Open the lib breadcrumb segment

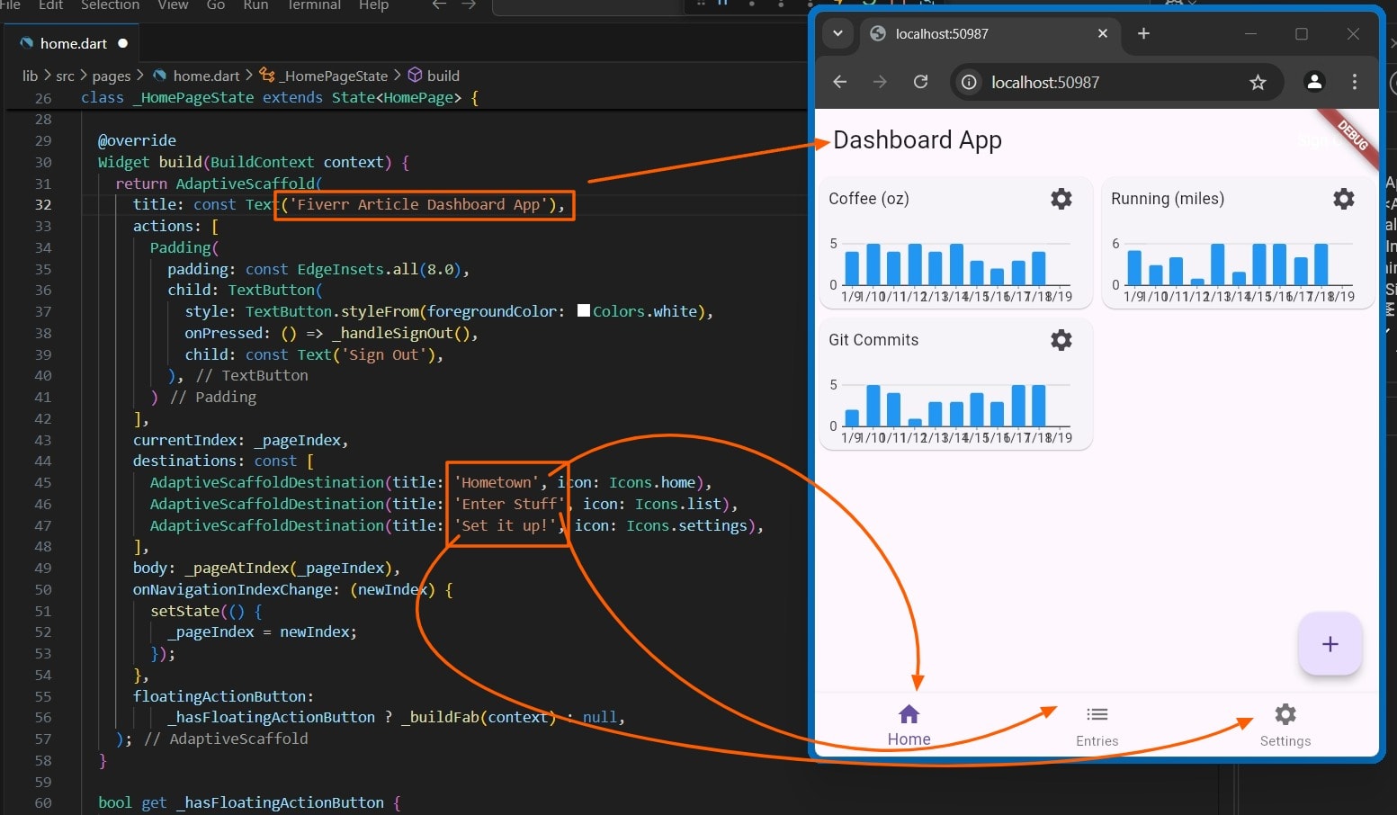click(x=30, y=76)
